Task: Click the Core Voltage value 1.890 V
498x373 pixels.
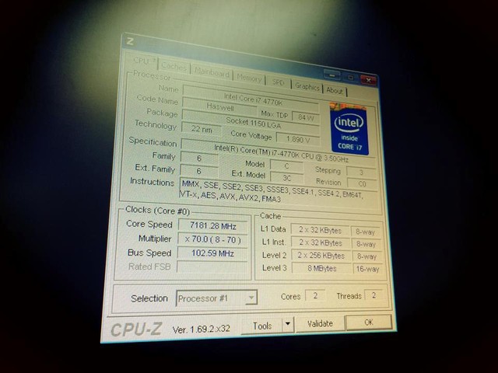Action: pyautogui.click(x=298, y=138)
